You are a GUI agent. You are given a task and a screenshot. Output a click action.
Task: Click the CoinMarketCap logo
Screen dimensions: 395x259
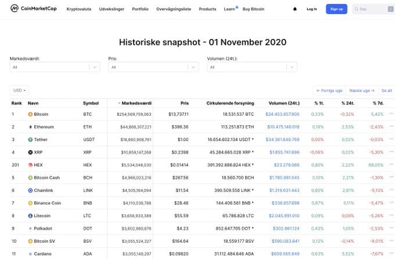click(x=34, y=9)
